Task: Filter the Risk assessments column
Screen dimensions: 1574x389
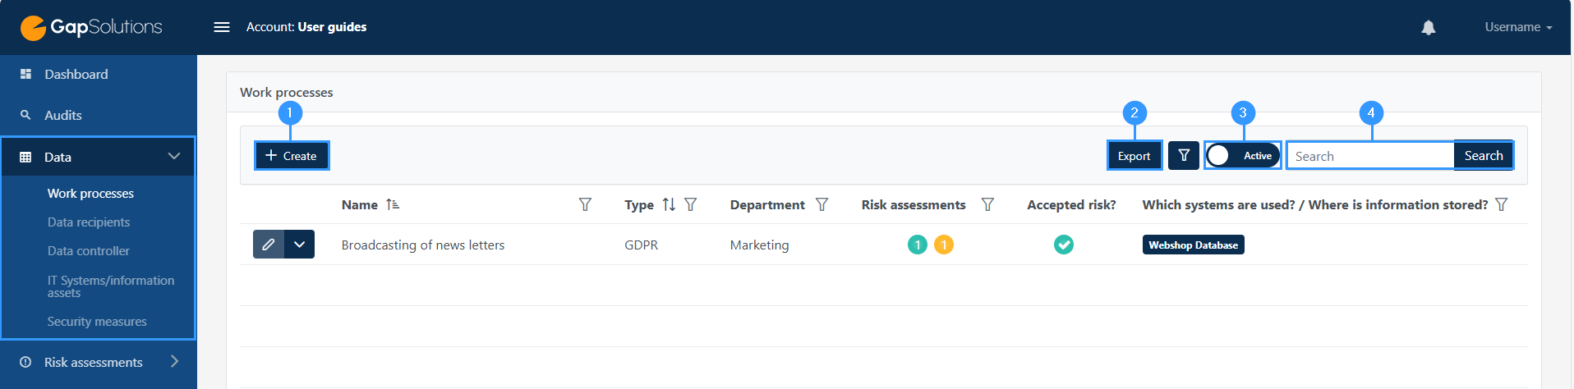Action: (x=987, y=204)
